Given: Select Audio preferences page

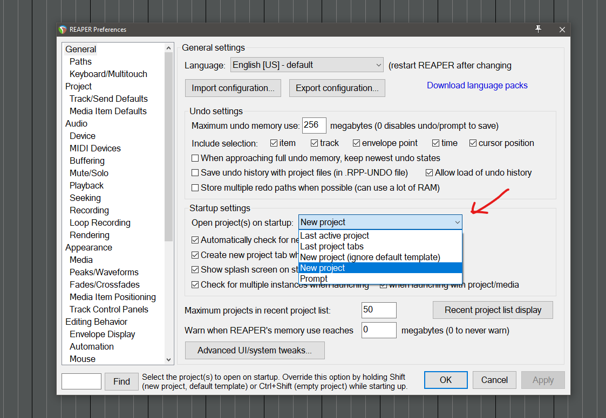Looking at the screenshot, I should (76, 123).
